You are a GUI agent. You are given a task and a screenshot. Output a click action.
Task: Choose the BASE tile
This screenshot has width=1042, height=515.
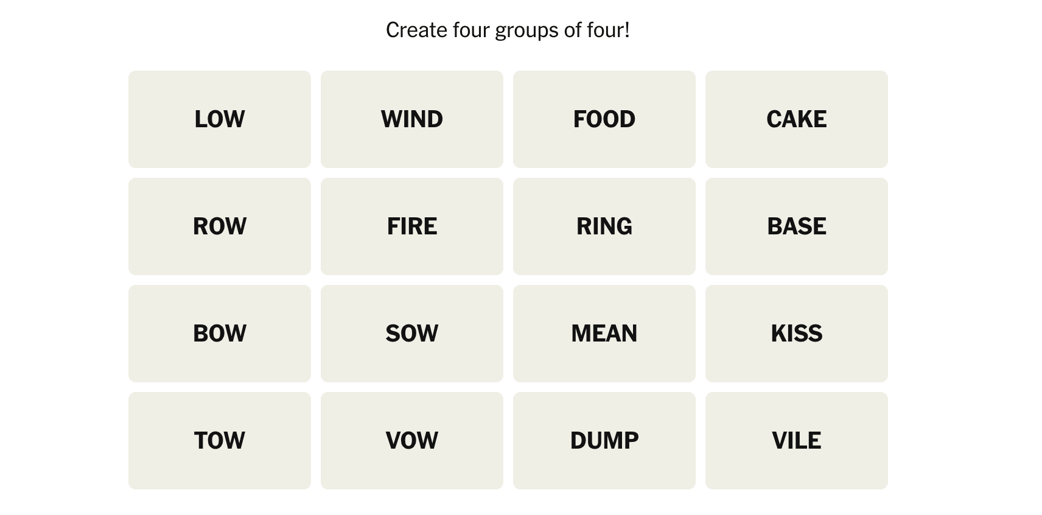796,226
